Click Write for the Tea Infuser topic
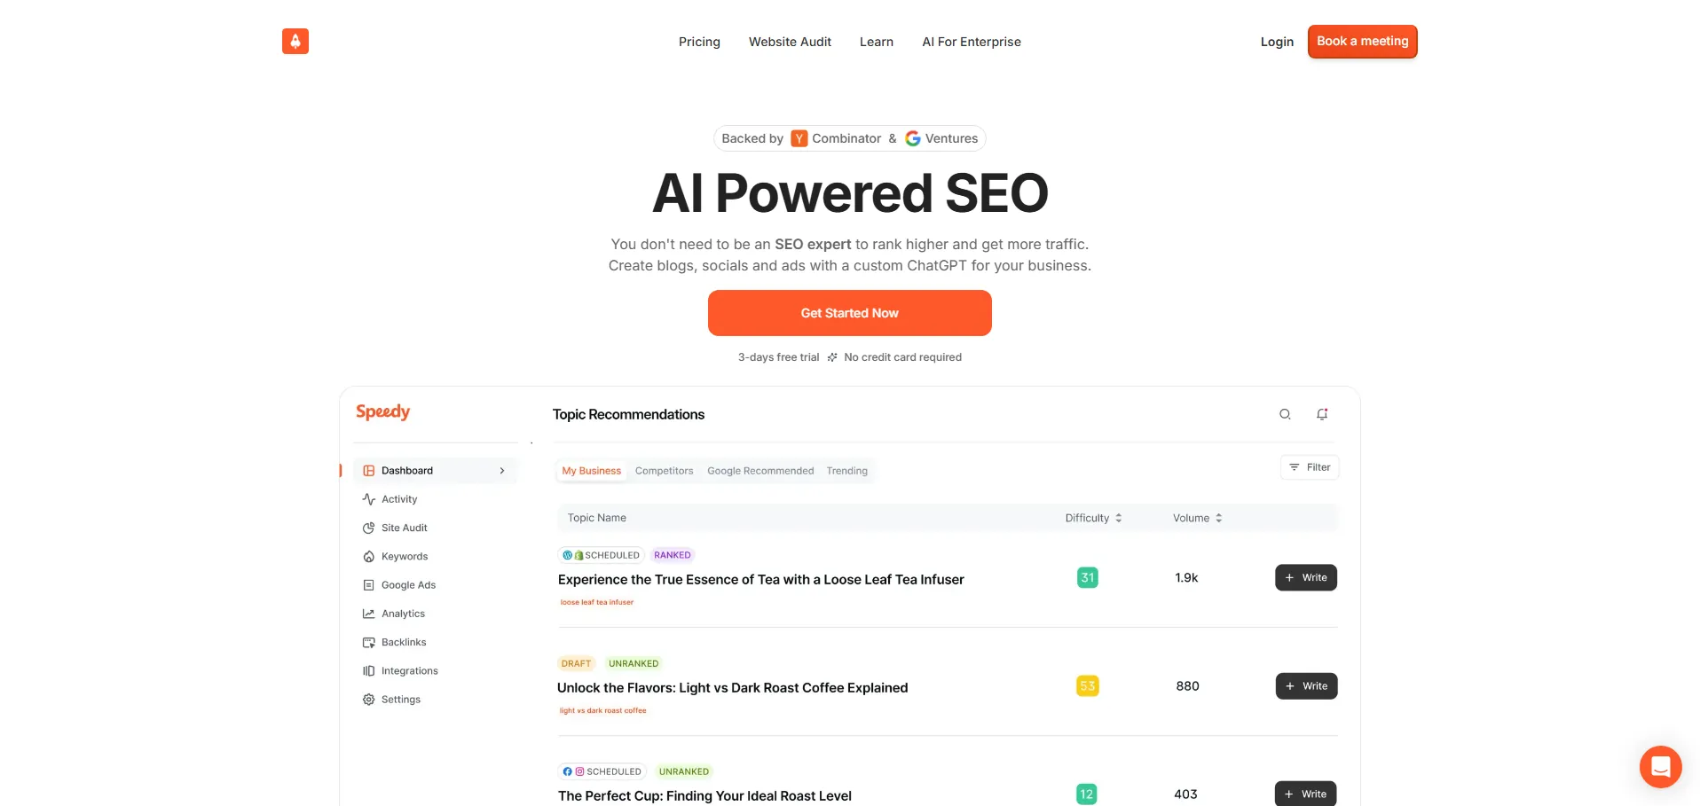1700x806 pixels. (x=1306, y=578)
